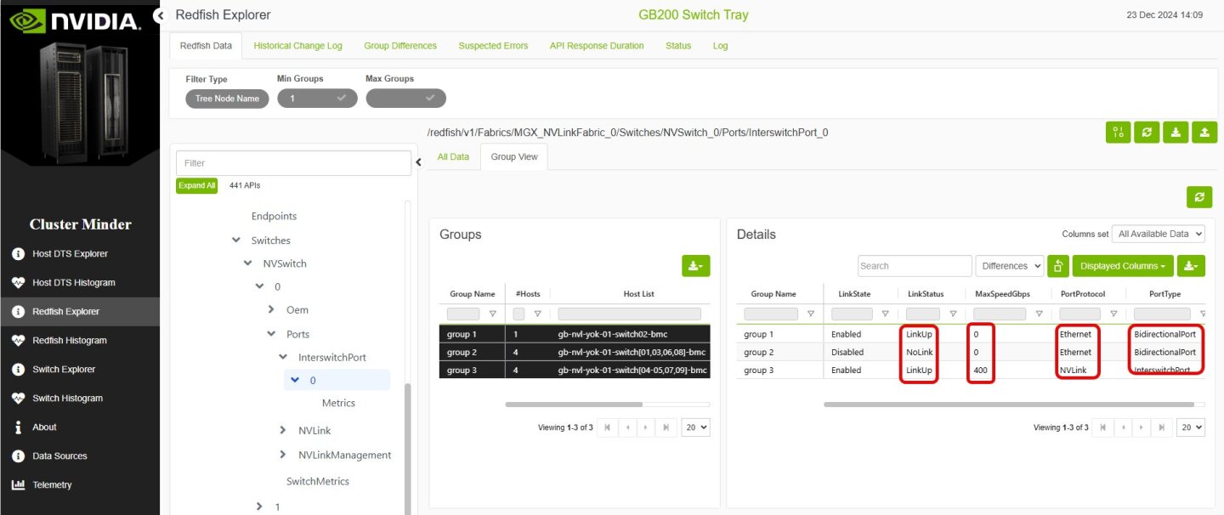Viewport: 1224px width, 515px height.
Task: Switch to the All Data tab
Action: tap(453, 157)
